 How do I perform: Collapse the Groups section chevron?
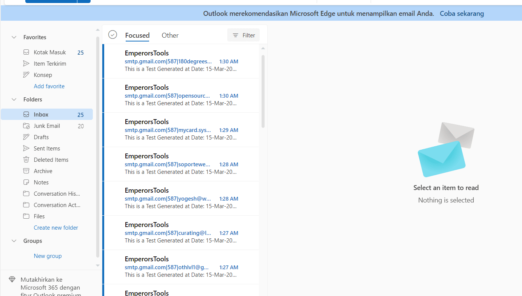(x=14, y=241)
